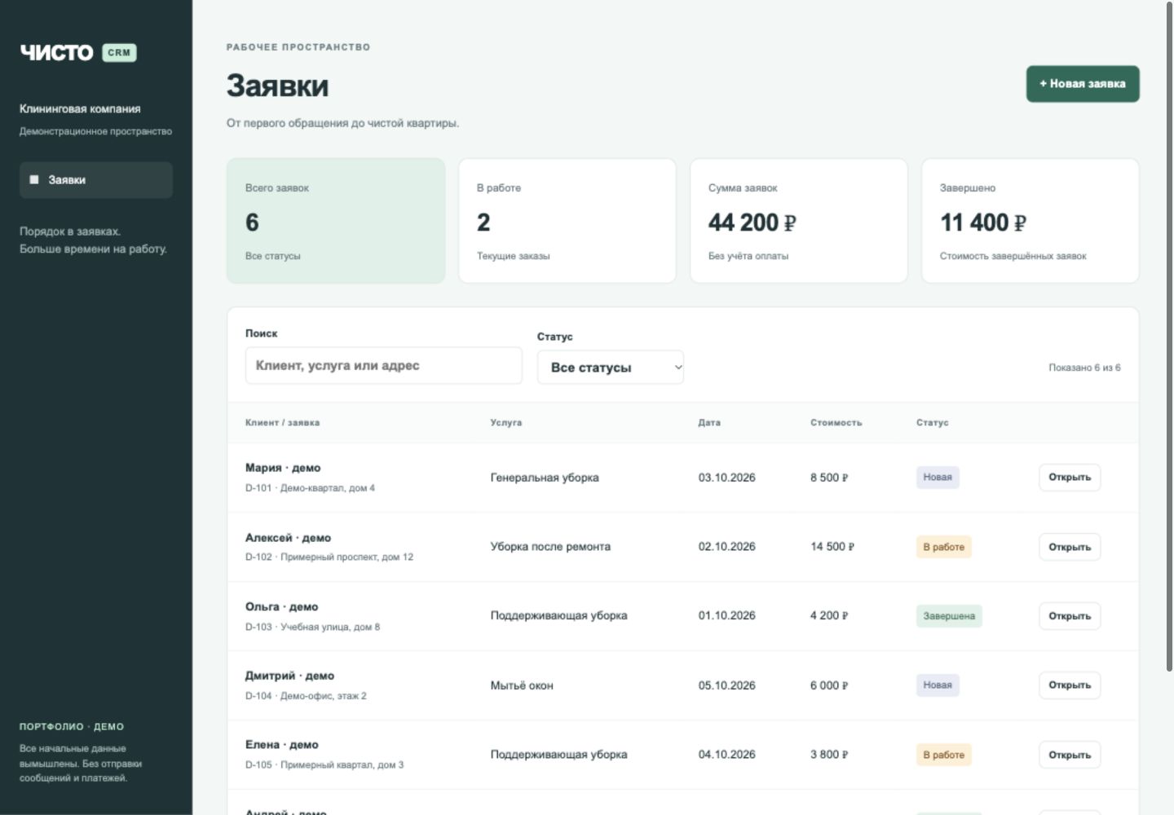Open request D-105 for Елена
Image resolution: width=1174 pixels, height=815 pixels.
coord(1070,755)
